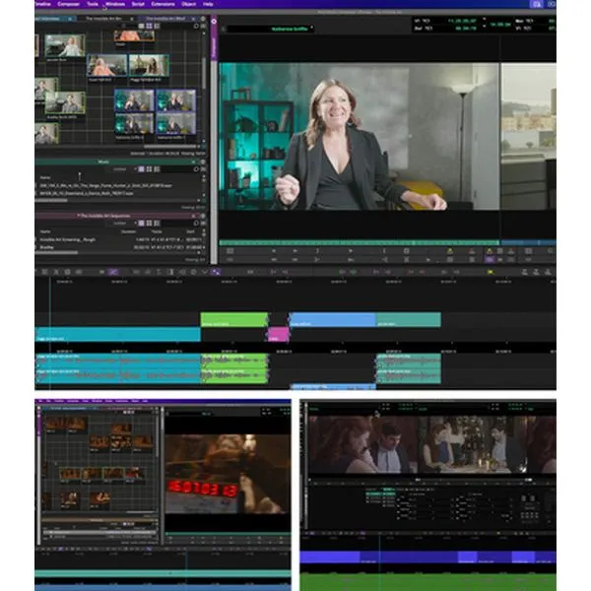Sort by Tracks column header
Image resolution: width=591 pixels, height=591 pixels.
point(157,231)
